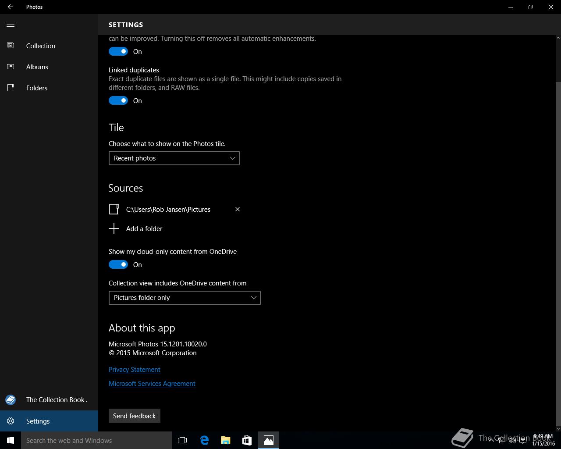Click taskbar clock showing 9:49 AM
Image resolution: width=561 pixels, height=449 pixels.
[x=543, y=440]
